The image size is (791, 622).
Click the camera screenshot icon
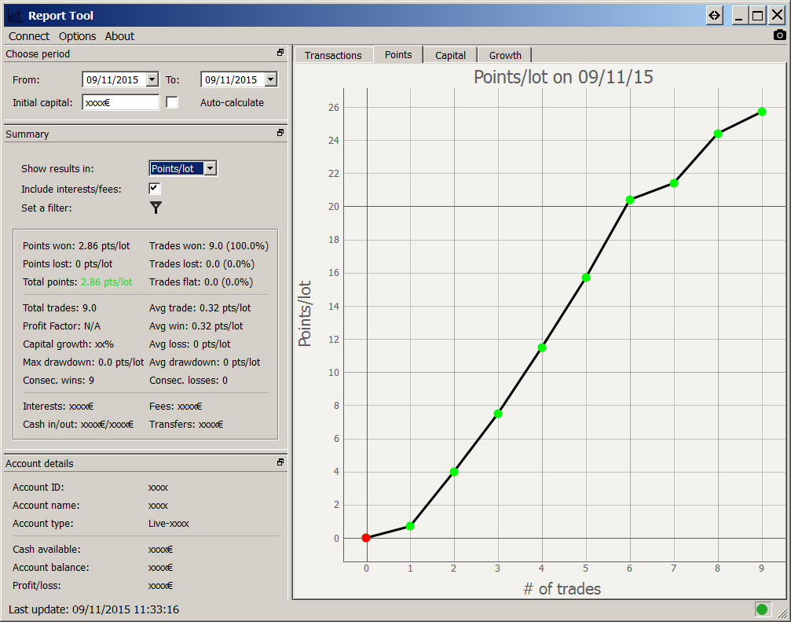point(779,35)
